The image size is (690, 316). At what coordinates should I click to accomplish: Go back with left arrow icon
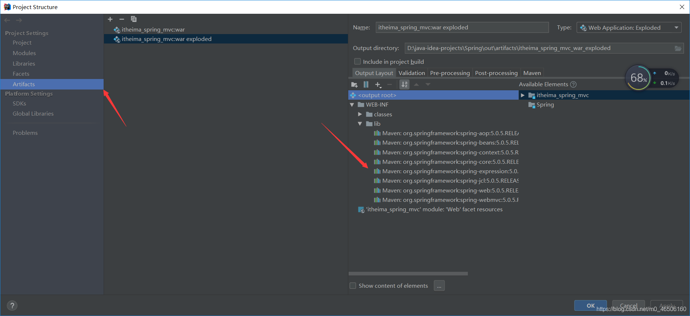click(7, 20)
